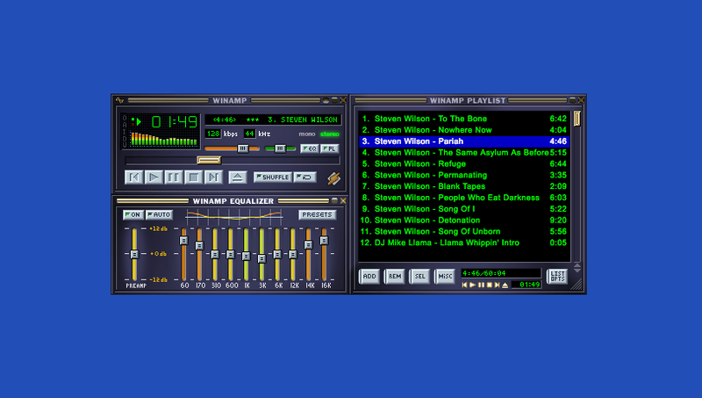
Task: Open the Winamp menu icon in main title bar
Action: point(119,100)
